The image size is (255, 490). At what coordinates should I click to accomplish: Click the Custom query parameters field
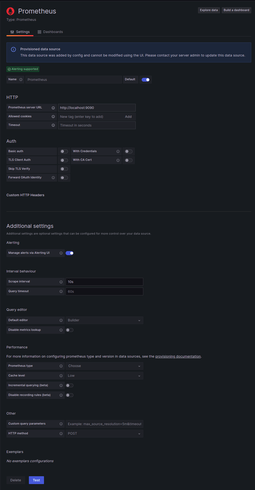(104, 424)
